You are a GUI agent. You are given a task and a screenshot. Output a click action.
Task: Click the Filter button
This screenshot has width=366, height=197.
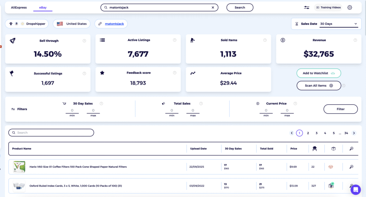[x=341, y=109]
